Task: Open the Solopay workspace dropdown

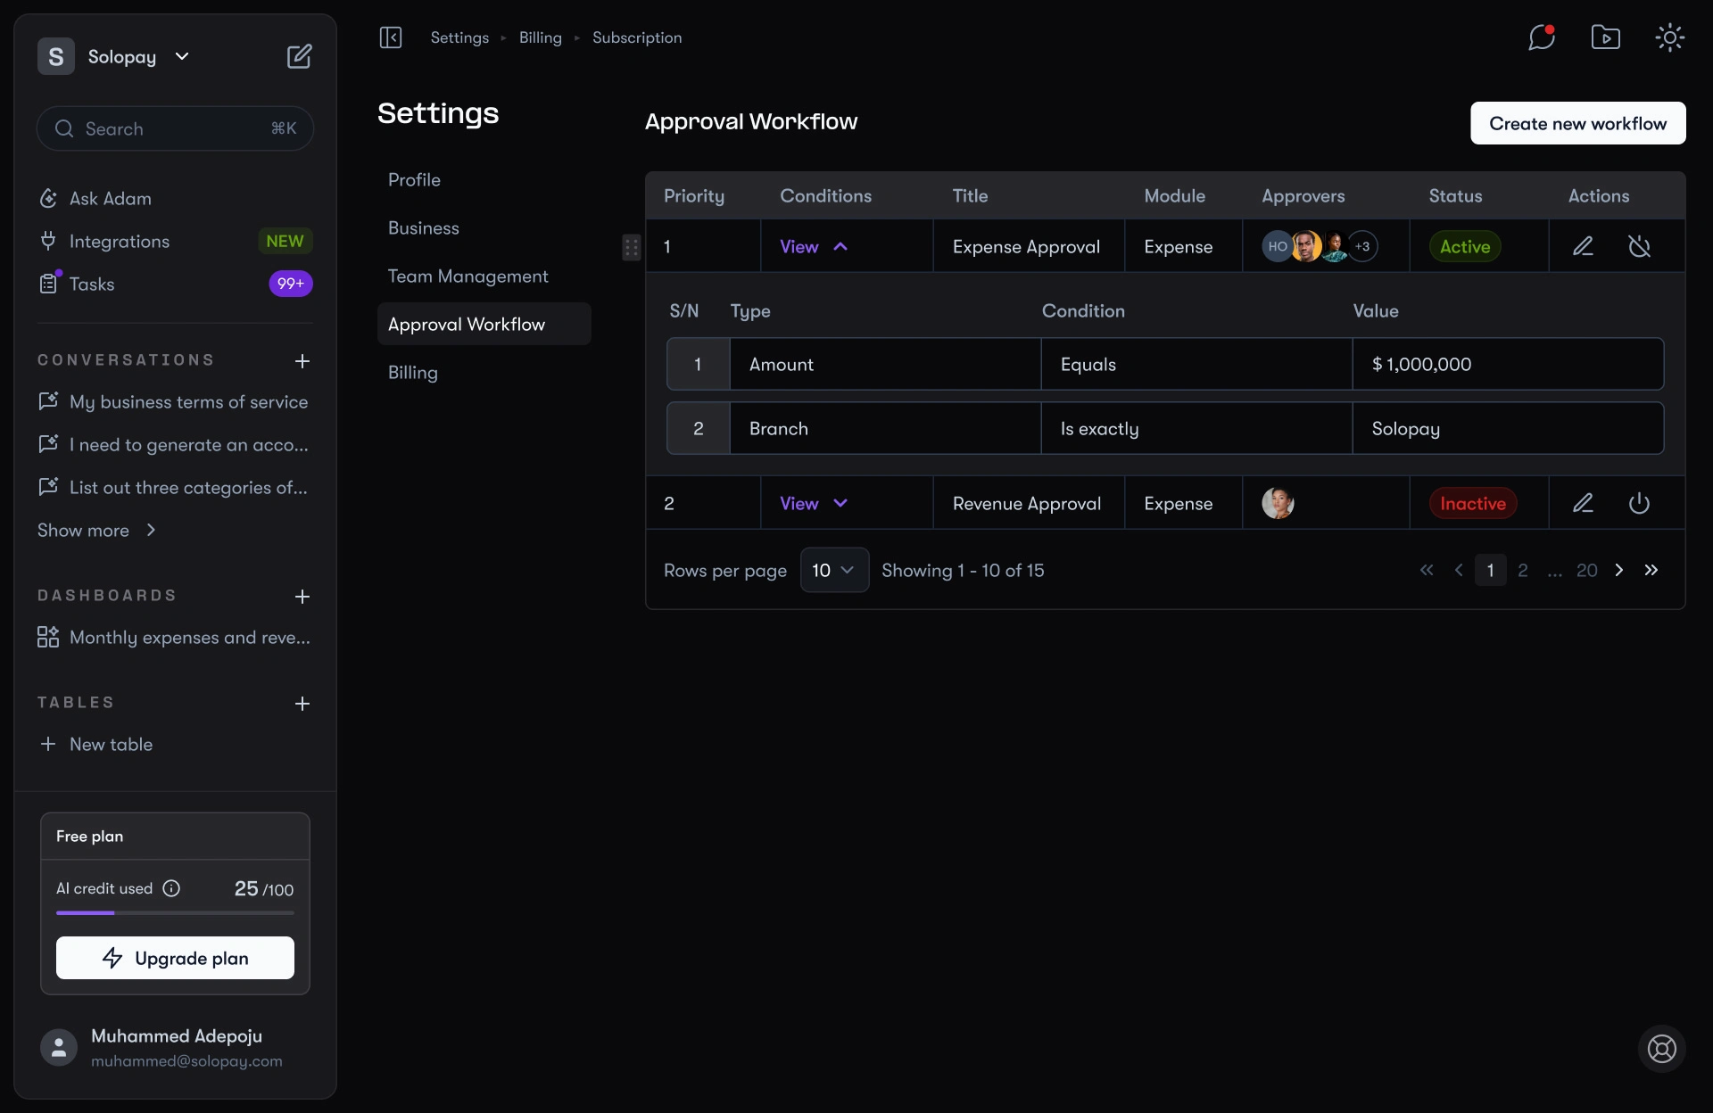Action: click(182, 55)
